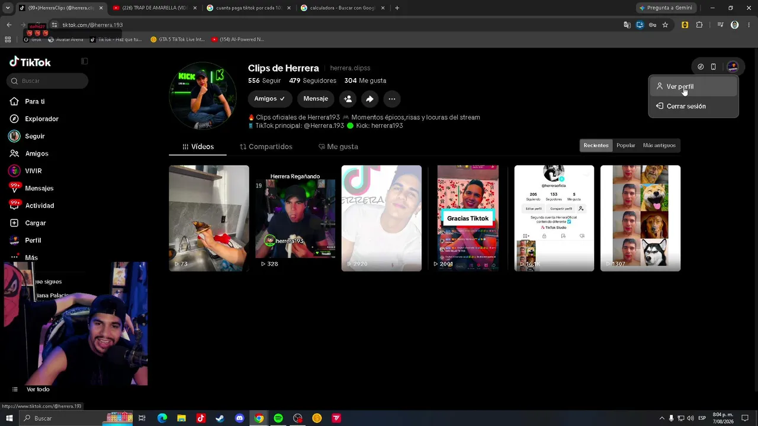
Task: Show hidden system tray icons
Action: 662,418
